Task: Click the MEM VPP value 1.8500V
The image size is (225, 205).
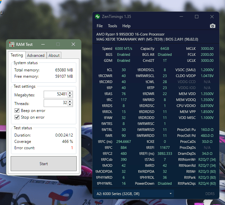Action: click(207, 112)
